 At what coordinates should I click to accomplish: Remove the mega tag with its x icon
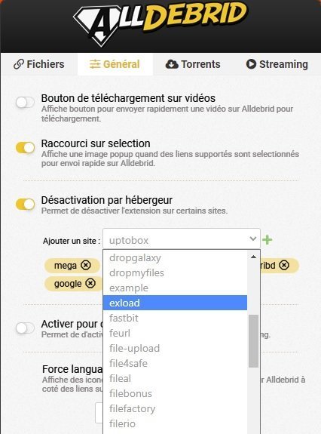pyautogui.click(x=86, y=265)
